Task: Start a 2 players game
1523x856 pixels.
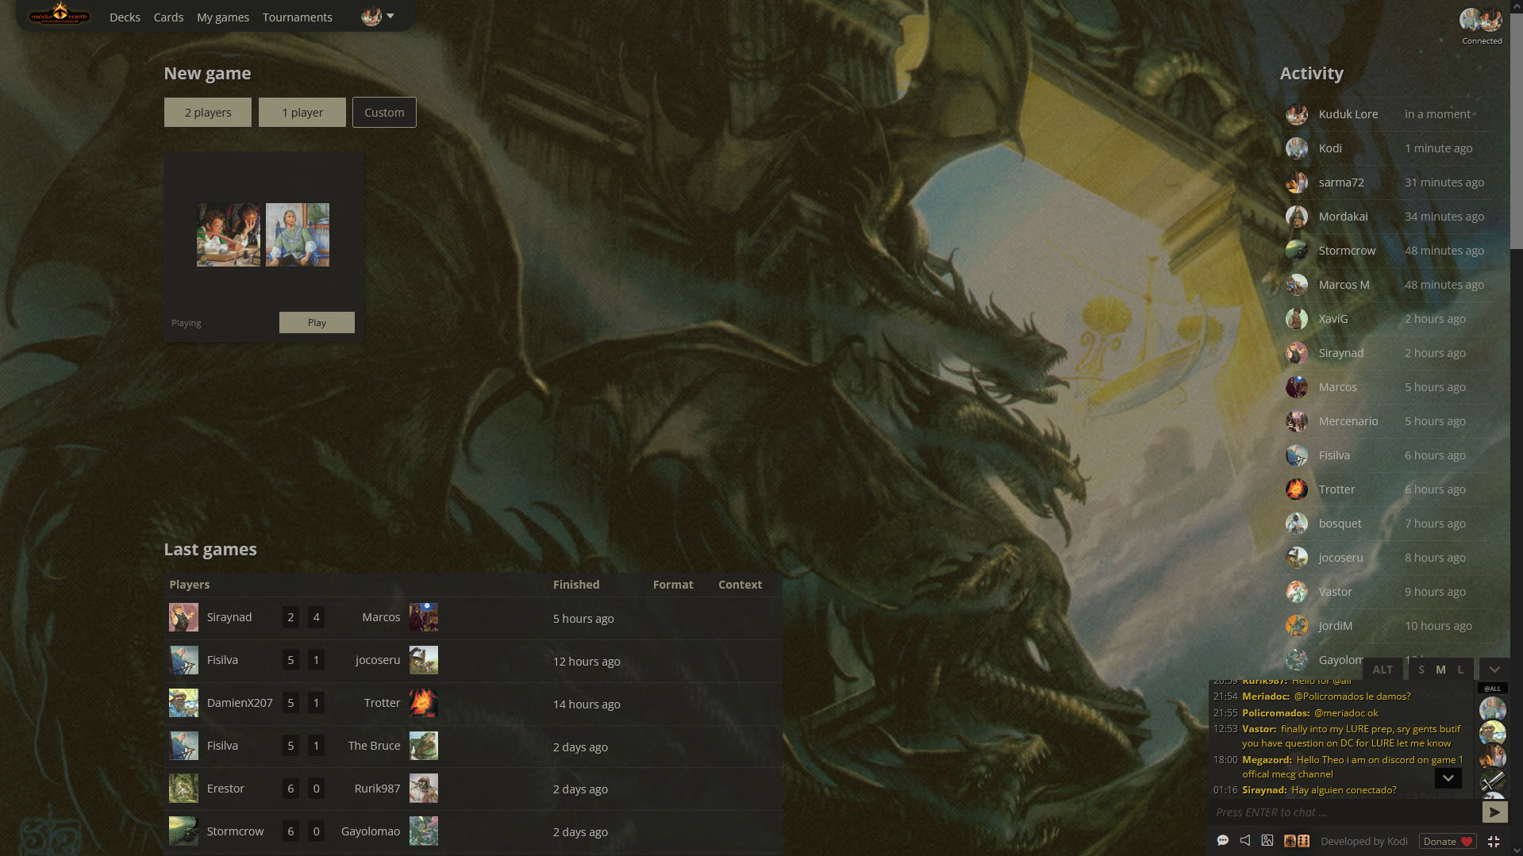Action: [x=208, y=113]
